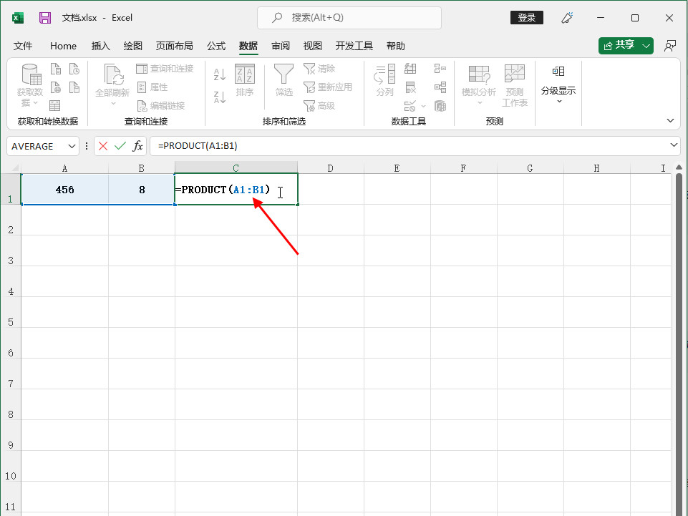Click the column D header
The width and height of the screenshot is (688, 516).
[x=331, y=168]
